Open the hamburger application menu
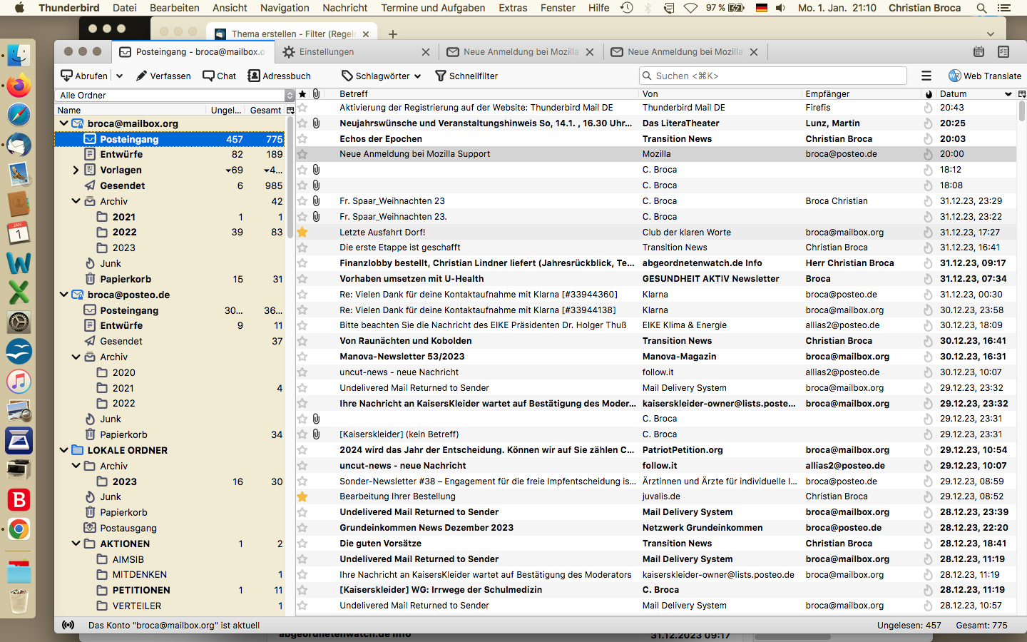The image size is (1027, 642). pos(926,76)
